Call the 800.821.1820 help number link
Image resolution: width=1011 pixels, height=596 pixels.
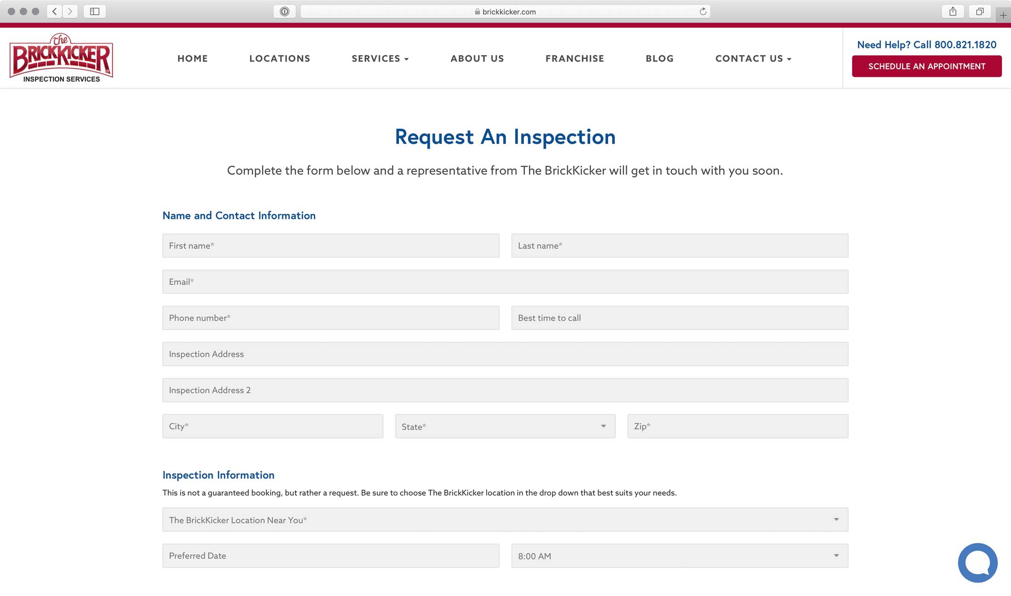(x=965, y=45)
